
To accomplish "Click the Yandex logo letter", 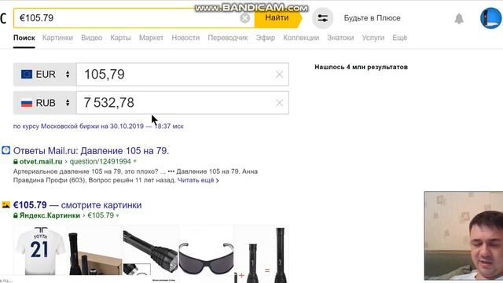I will coord(3,18).
